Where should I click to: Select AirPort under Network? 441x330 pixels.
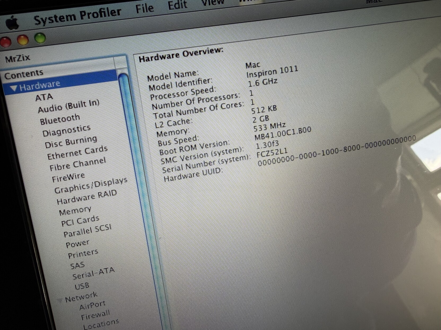(x=92, y=306)
